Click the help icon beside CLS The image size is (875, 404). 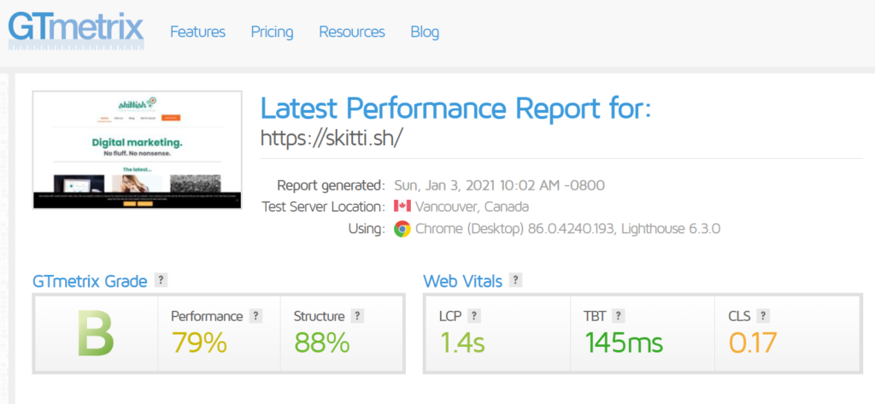(763, 316)
